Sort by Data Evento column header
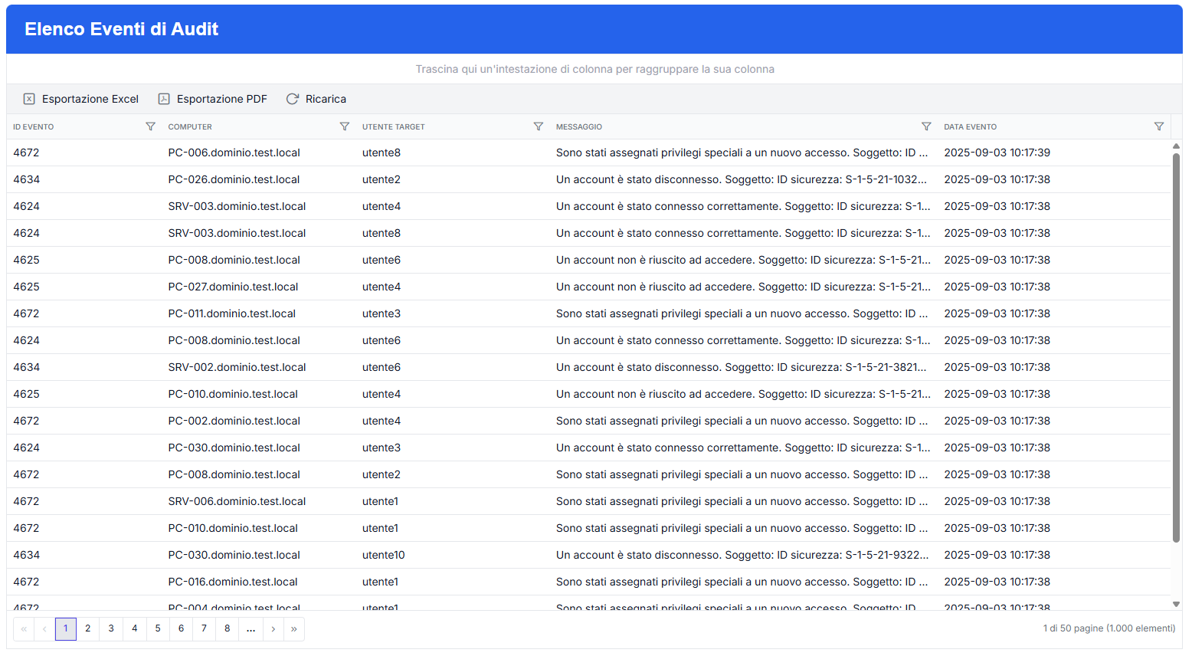 (970, 126)
